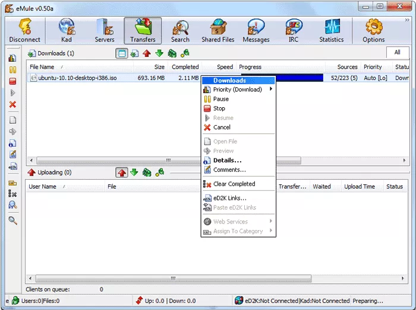Click the eD2K link icon in left sidebar
This screenshot has width=416, height=310.
tap(12, 167)
